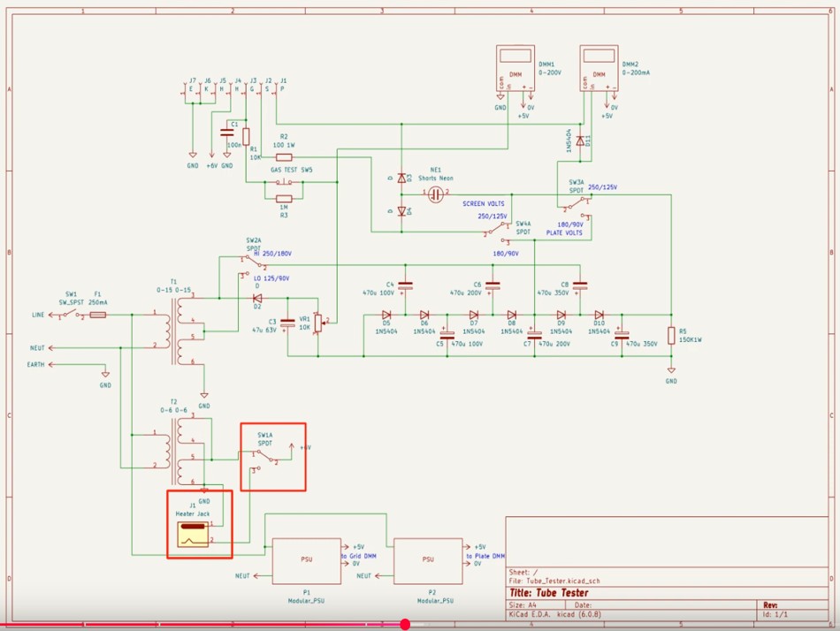
Task: Click the NE1 Shorts Neon lamp symbol
Action: click(x=435, y=194)
